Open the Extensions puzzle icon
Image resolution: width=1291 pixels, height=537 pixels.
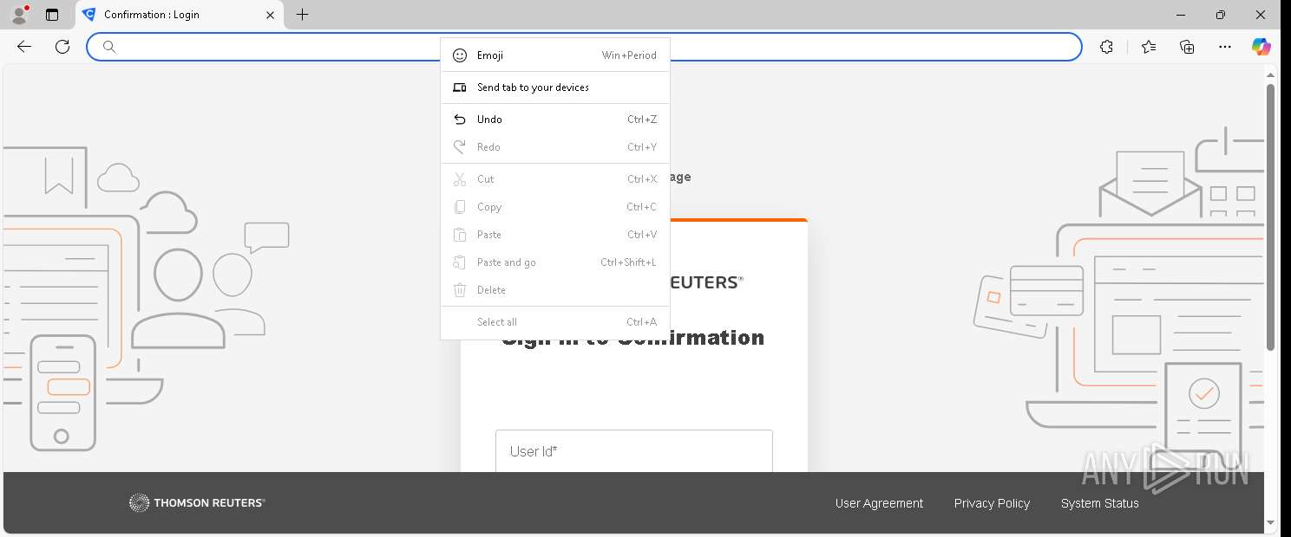point(1106,47)
